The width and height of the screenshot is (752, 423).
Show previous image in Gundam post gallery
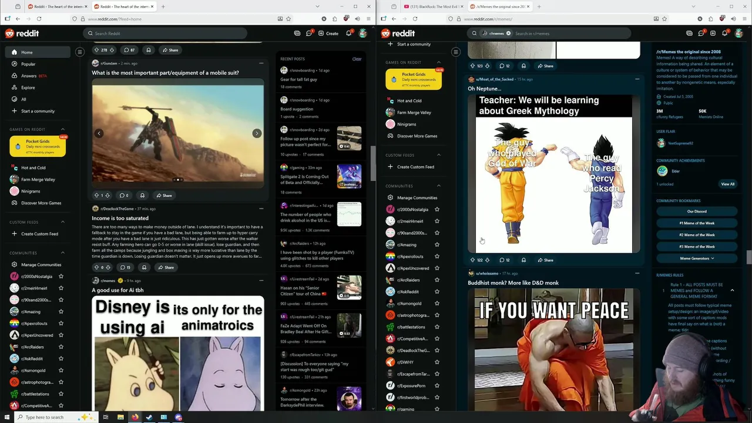tap(99, 133)
